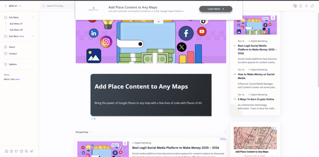This screenshot has height=157, width=319.
Task: Bookmark the sidebar popular post thumbnail
Action: pyautogui.click(x=273, y=18)
